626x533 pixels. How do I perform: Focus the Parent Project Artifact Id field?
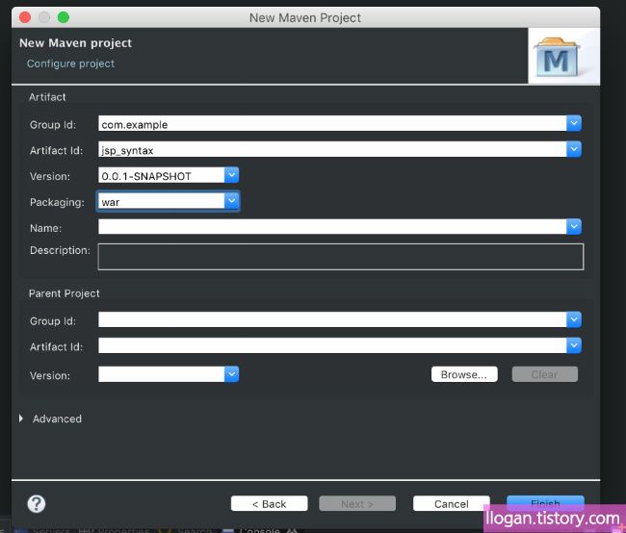[x=332, y=345]
